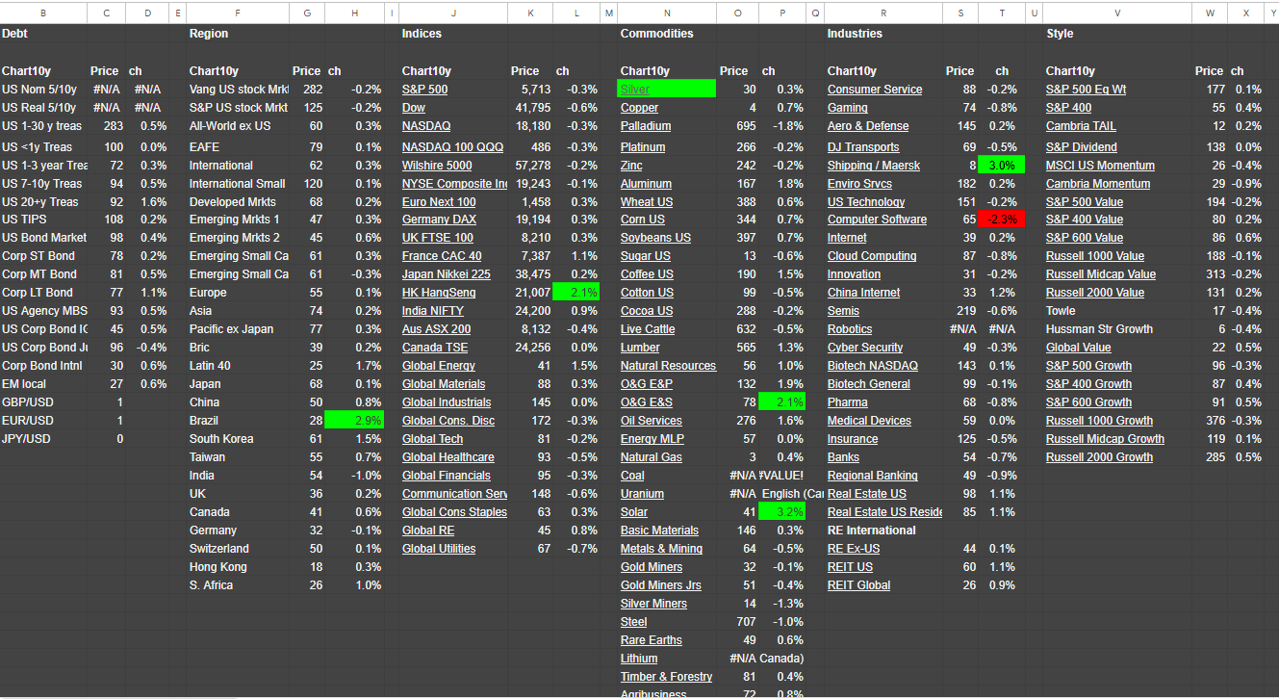Image resolution: width=1279 pixels, height=699 pixels.
Task: Open the Canada TSE link
Action: pos(435,348)
